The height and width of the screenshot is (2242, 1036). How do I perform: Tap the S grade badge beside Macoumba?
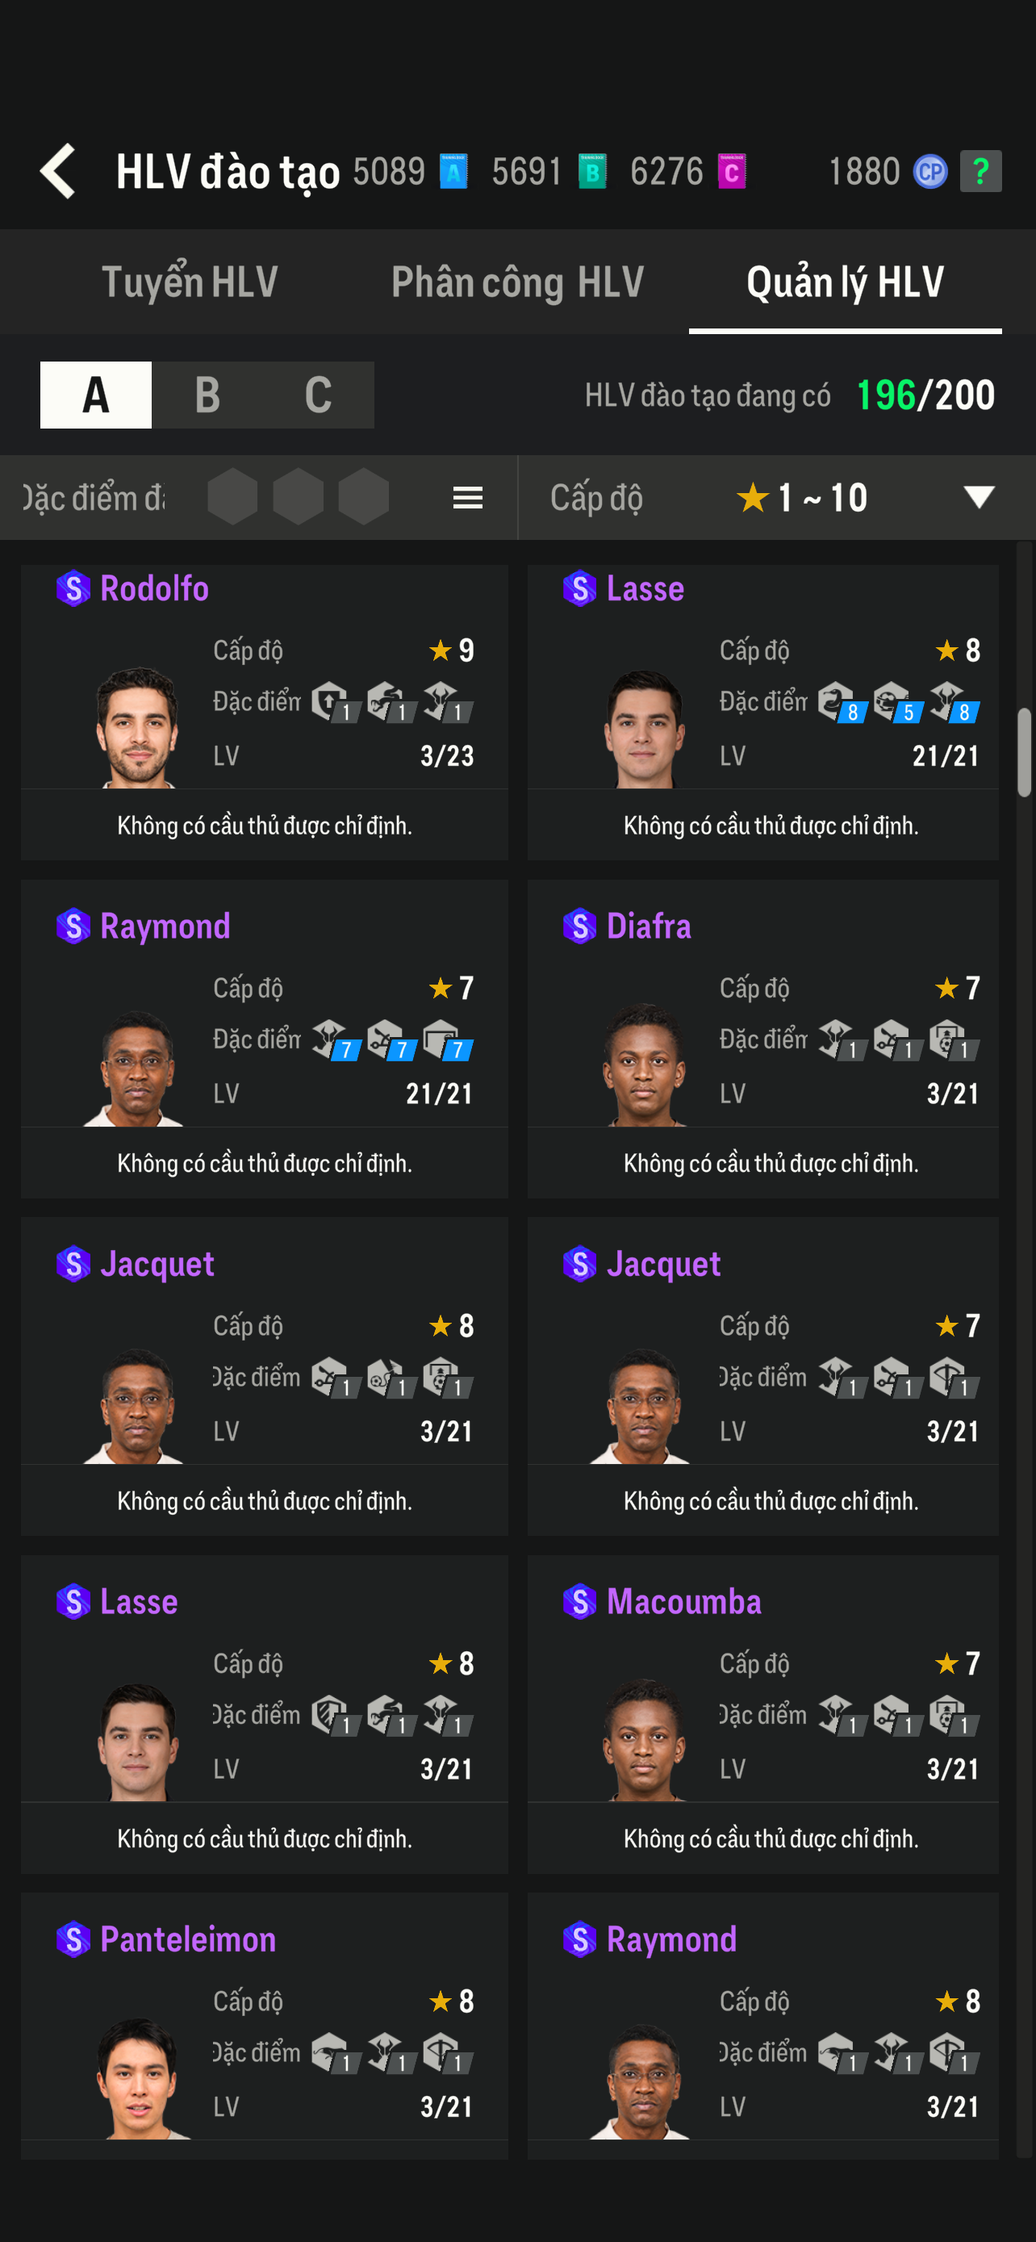click(579, 1601)
